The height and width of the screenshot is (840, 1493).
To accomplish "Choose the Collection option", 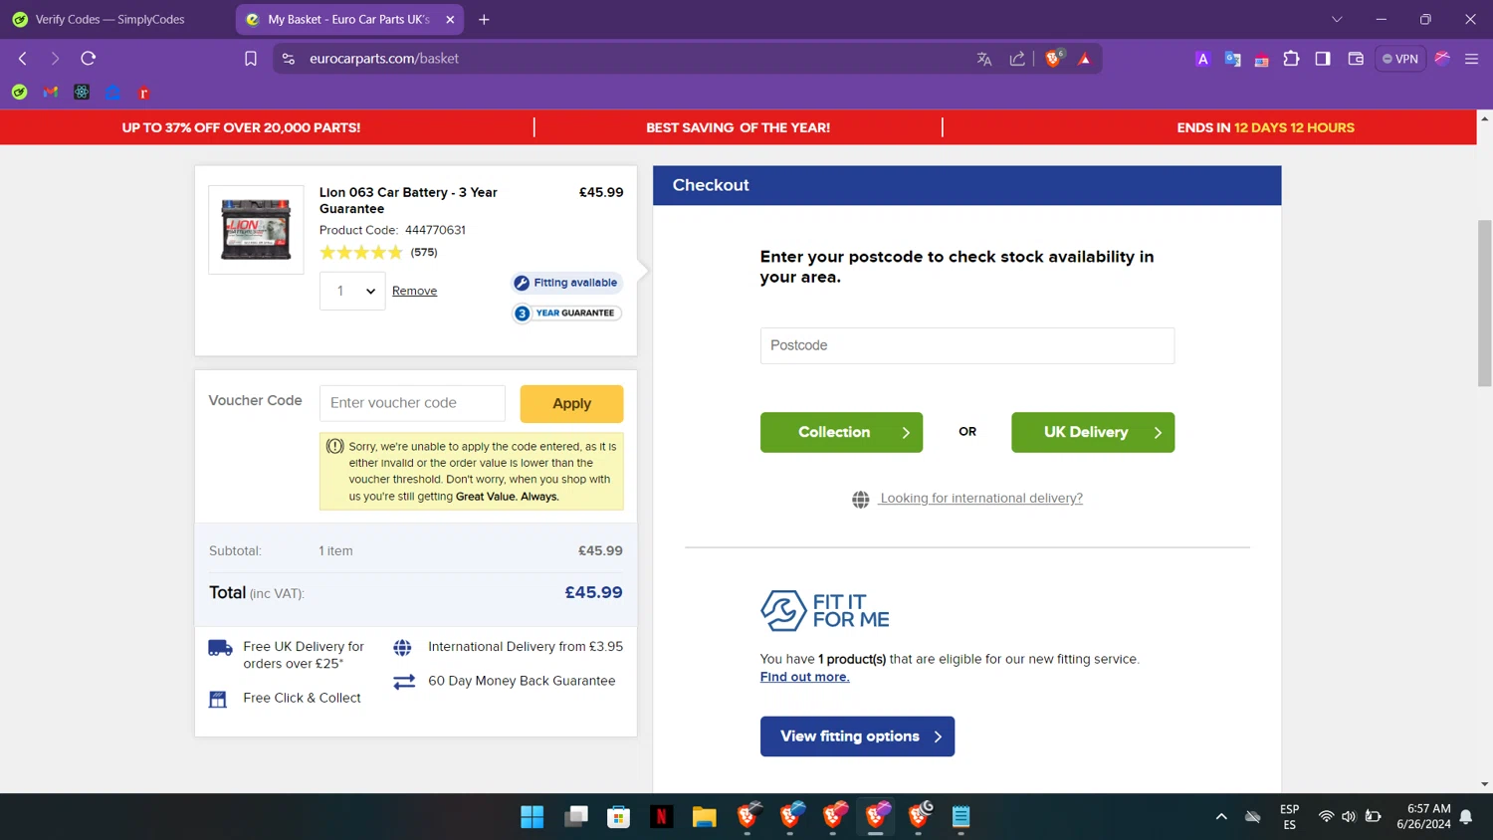I will [x=841, y=432].
